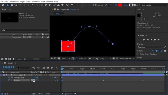Screen dimensions: 168x95
Task: Select the Roto Brush tool
Action: (67, 5)
